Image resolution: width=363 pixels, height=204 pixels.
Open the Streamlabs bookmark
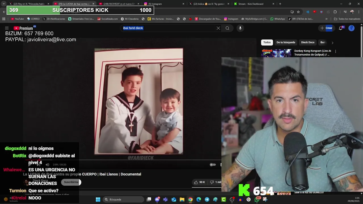[x=81, y=19]
